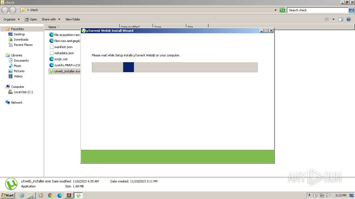Open Local Disk (C:)
This screenshot has width=355, height=199.
coord(23,92)
